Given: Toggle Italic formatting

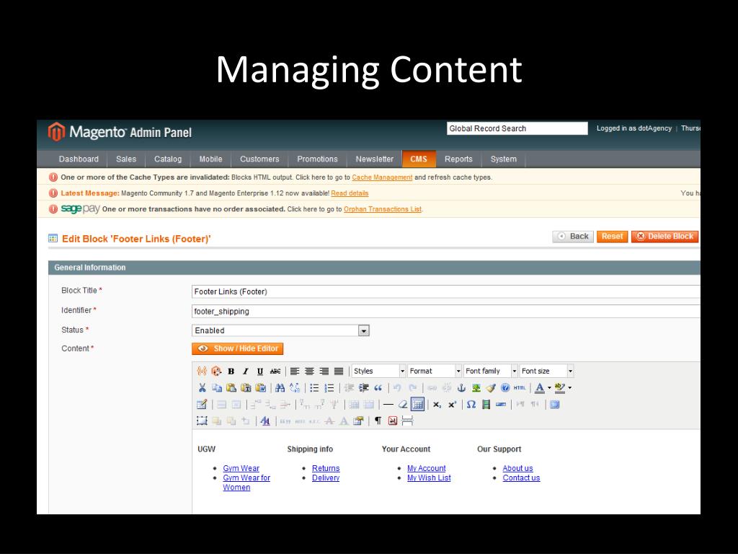Looking at the screenshot, I should pos(246,371).
